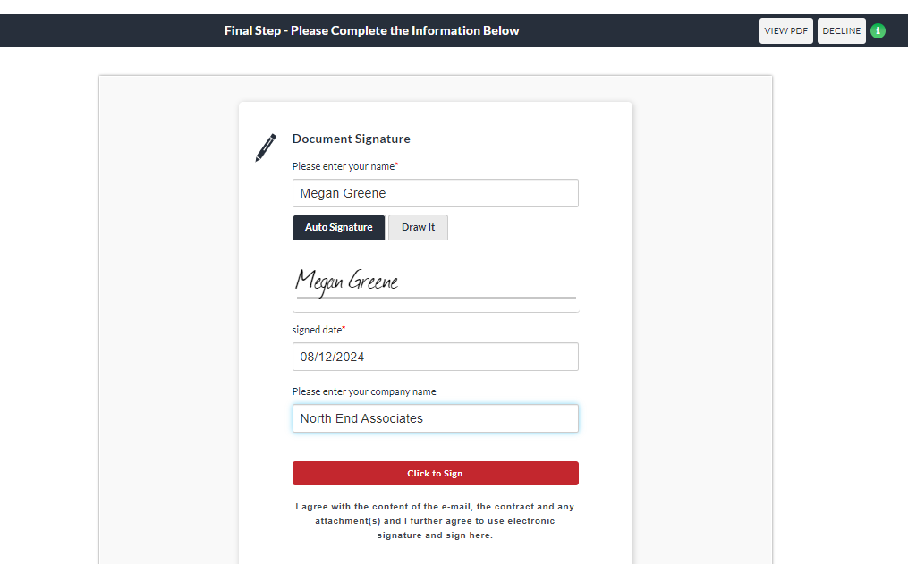The image size is (908, 564).
Task: Switch to the Auto Signature tab
Action: 338,227
